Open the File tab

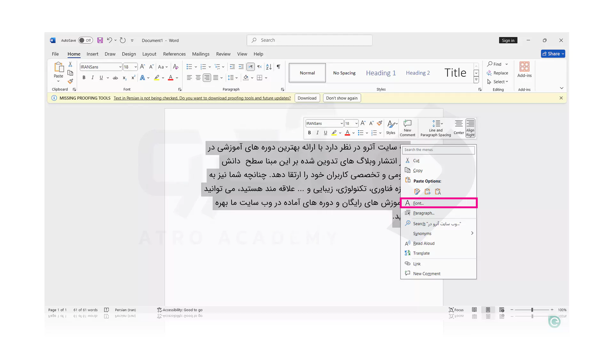coord(55,54)
